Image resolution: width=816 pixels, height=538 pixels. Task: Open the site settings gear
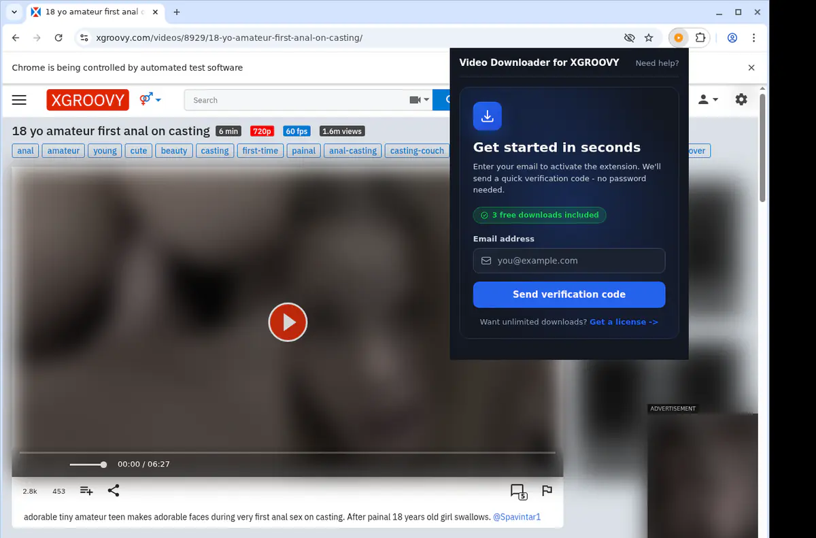[x=741, y=100]
